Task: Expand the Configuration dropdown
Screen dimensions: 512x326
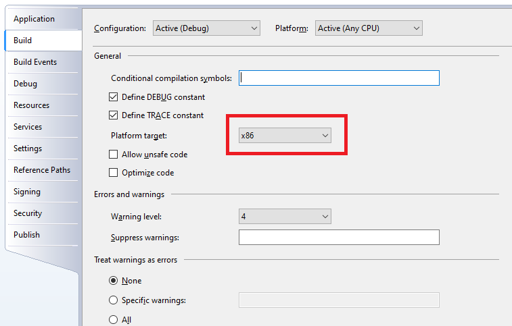Action: [206, 28]
